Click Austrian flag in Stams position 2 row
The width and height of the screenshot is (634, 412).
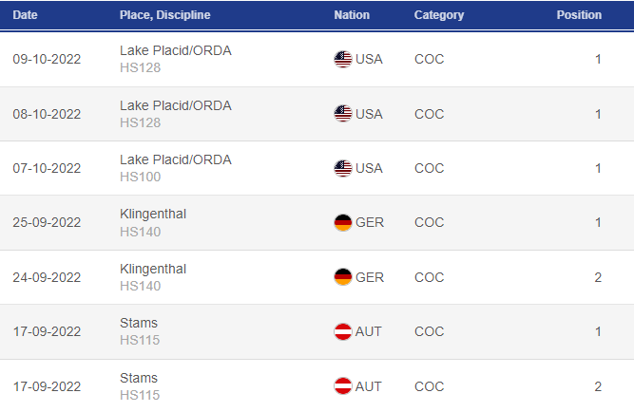[x=343, y=386]
